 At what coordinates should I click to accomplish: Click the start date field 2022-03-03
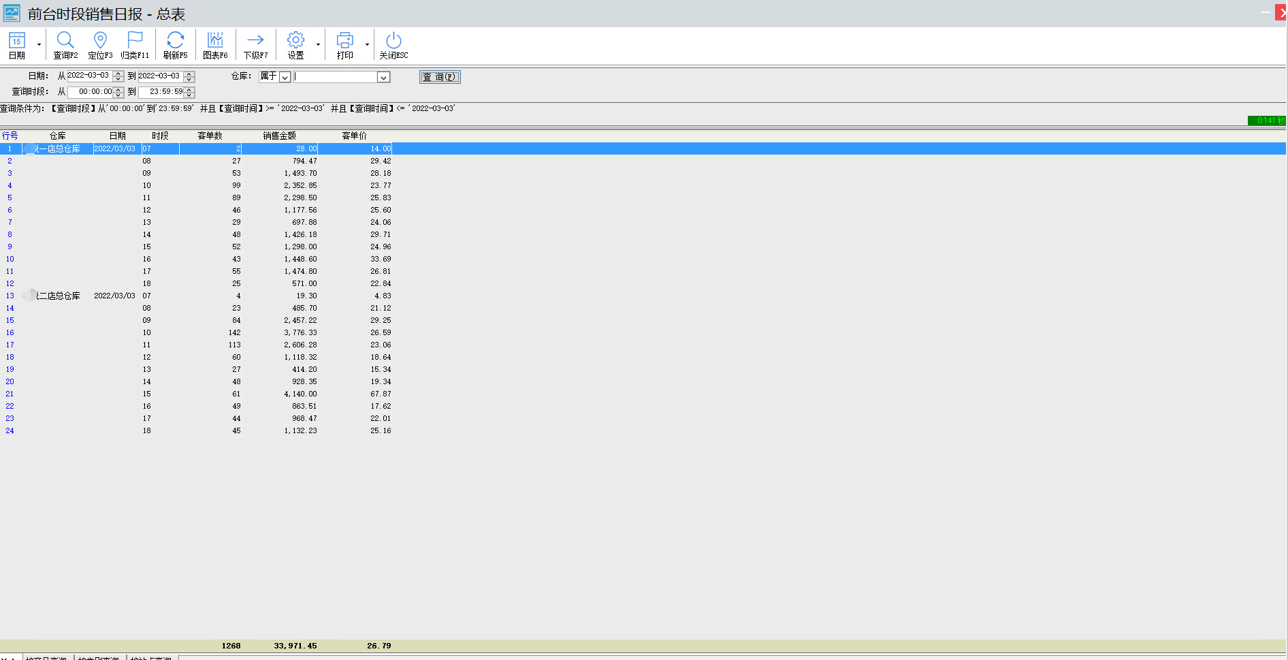pyautogui.click(x=89, y=76)
